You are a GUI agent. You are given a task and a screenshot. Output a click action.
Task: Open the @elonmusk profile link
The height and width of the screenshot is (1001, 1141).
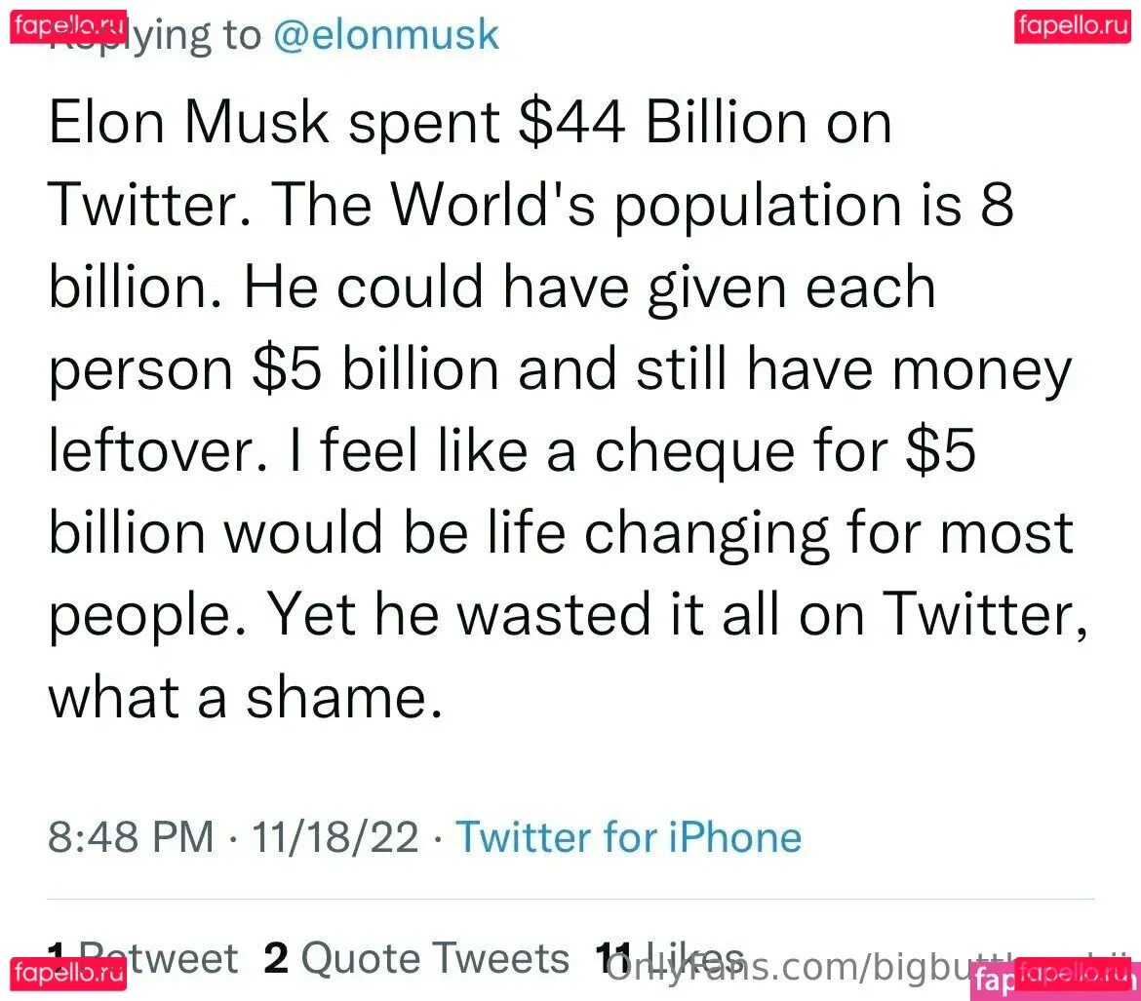click(386, 35)
